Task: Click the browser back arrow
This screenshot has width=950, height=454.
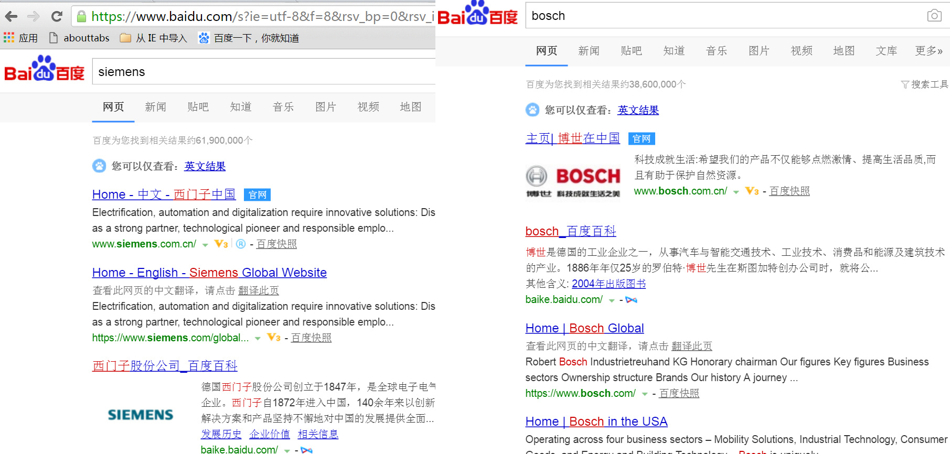Action: [11, 16]
